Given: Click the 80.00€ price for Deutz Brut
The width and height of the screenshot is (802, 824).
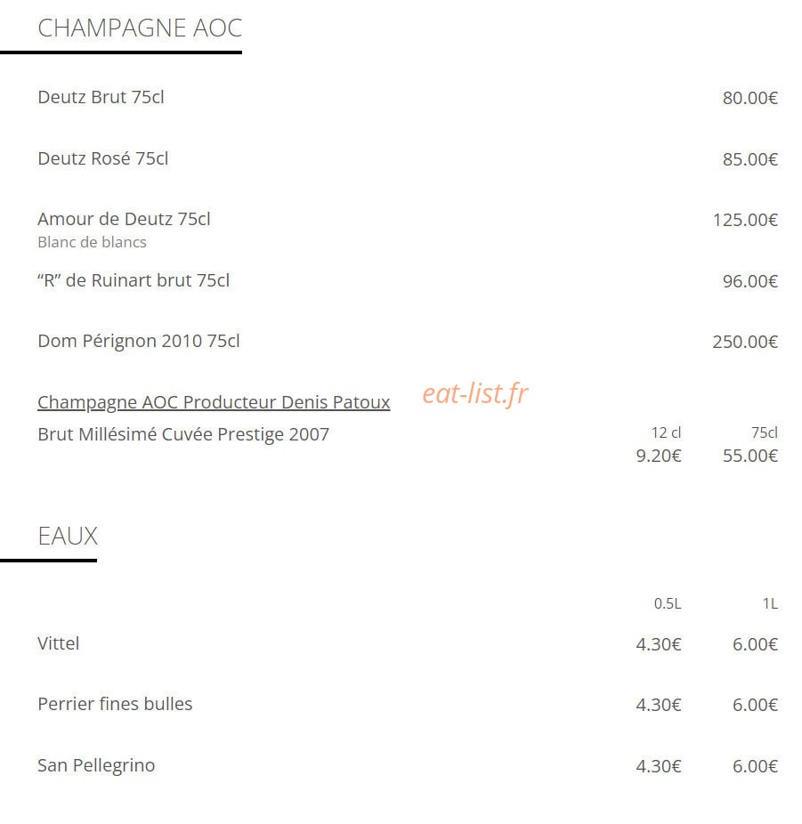Looking at the screenshot, I should pyautogui.click(x=750, y=98).
